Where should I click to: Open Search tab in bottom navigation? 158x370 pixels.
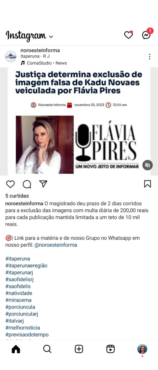tap(47, 349)
